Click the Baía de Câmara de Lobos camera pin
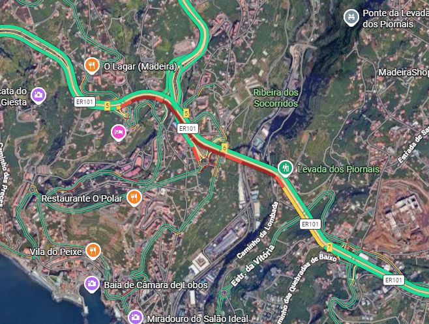The height and width of the screenshot is (324, 429). point(92,284)
